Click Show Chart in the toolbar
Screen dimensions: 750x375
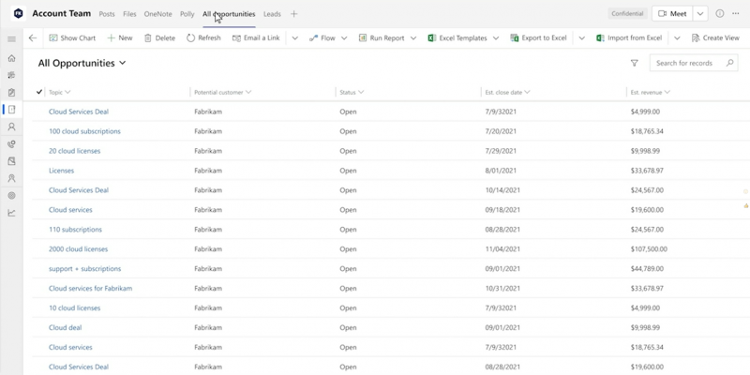pyautogui.click(x=72, y=37)
